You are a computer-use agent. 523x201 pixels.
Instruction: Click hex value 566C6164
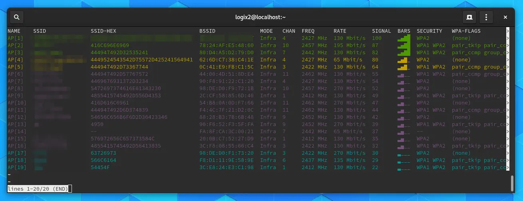pyautogui.click(x=103, y=160)
